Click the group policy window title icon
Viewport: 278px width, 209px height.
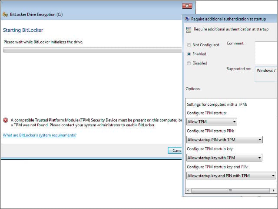pyautogui.click(x=187, y=19)
